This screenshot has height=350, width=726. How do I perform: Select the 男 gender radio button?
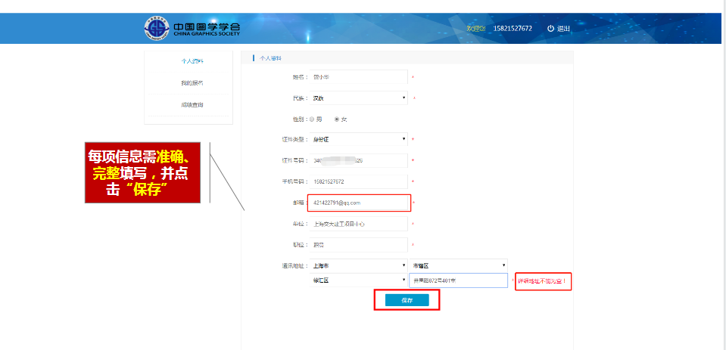click(x=313, y=119)
